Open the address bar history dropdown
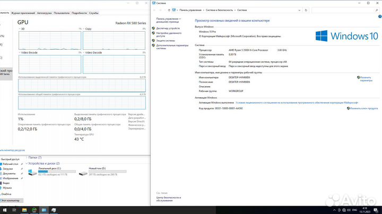This screenshot has width=382, height=214. pos(299,10)
